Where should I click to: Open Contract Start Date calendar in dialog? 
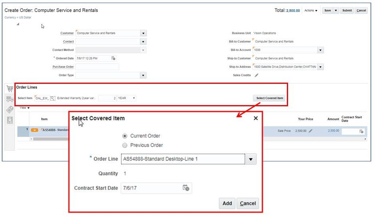click(x=186, y=188)
